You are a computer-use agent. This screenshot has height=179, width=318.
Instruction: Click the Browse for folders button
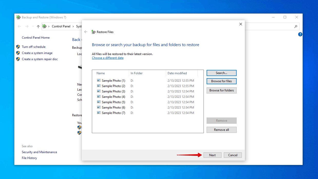click(x=221, y=90)
